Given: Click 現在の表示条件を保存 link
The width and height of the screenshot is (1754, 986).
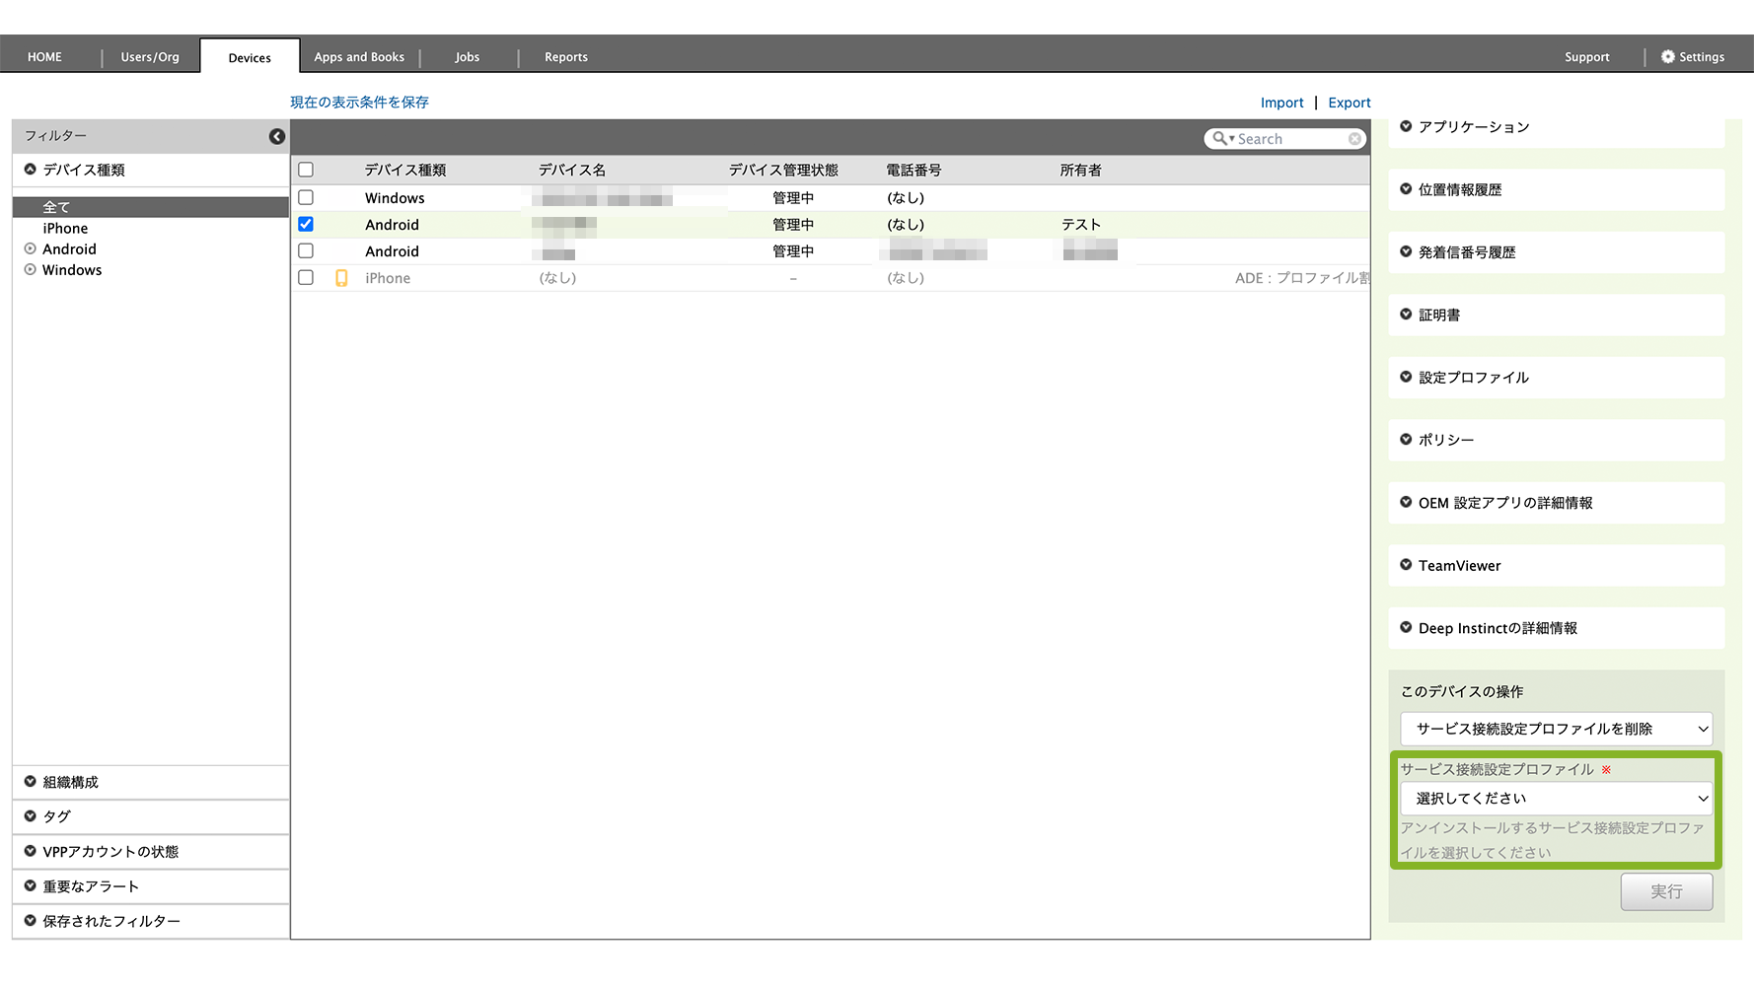Looking at the screenshot, I should pos(359,103).
